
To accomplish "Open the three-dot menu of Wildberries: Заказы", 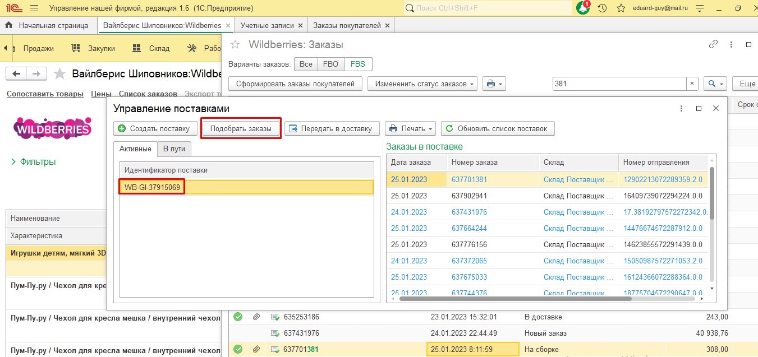I will 731,44.
